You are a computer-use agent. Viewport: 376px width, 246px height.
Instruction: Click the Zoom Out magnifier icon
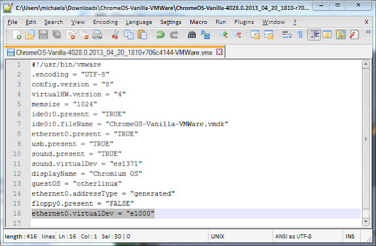point(237,35)
